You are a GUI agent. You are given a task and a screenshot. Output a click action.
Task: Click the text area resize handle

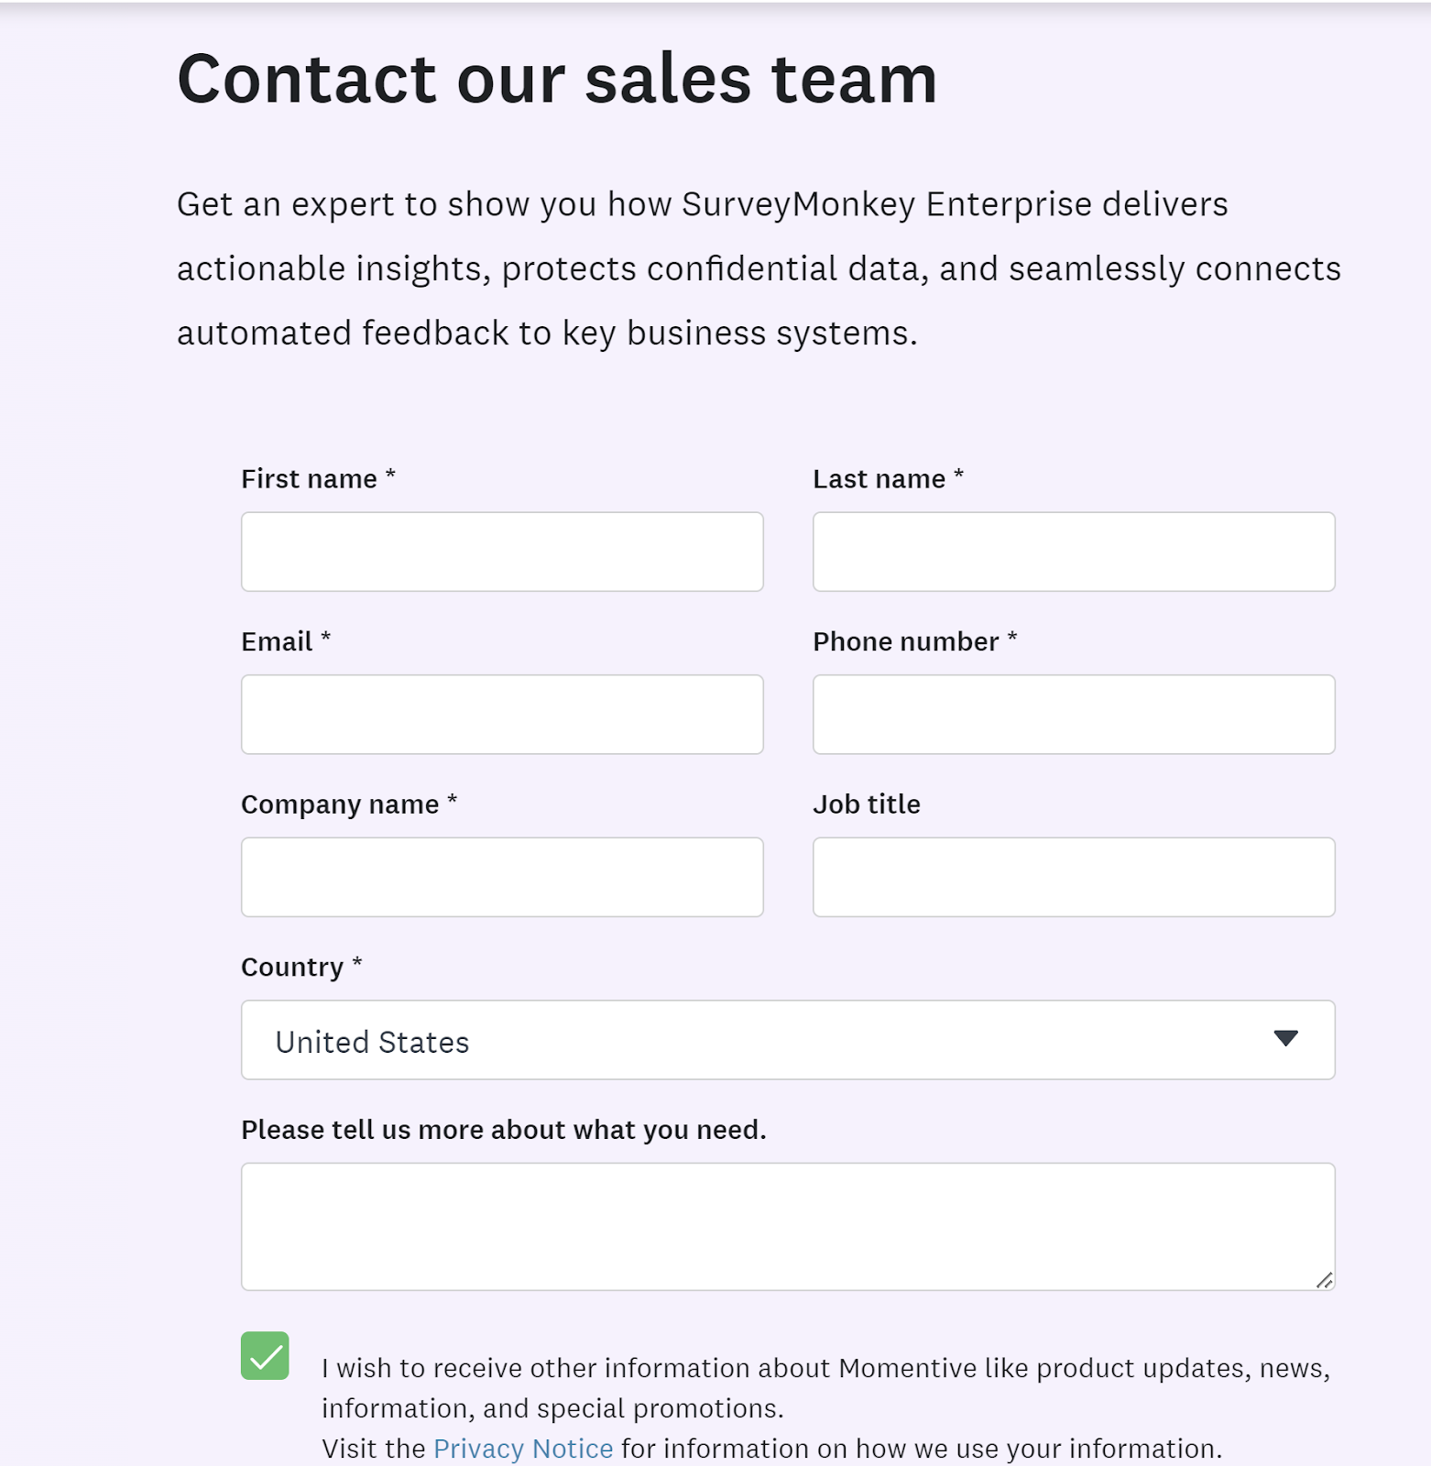(1325, 1280)
